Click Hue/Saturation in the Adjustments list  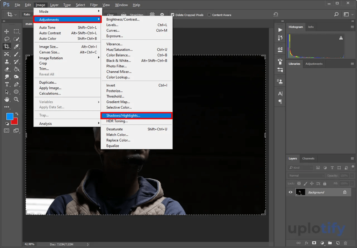pos(119,50)
